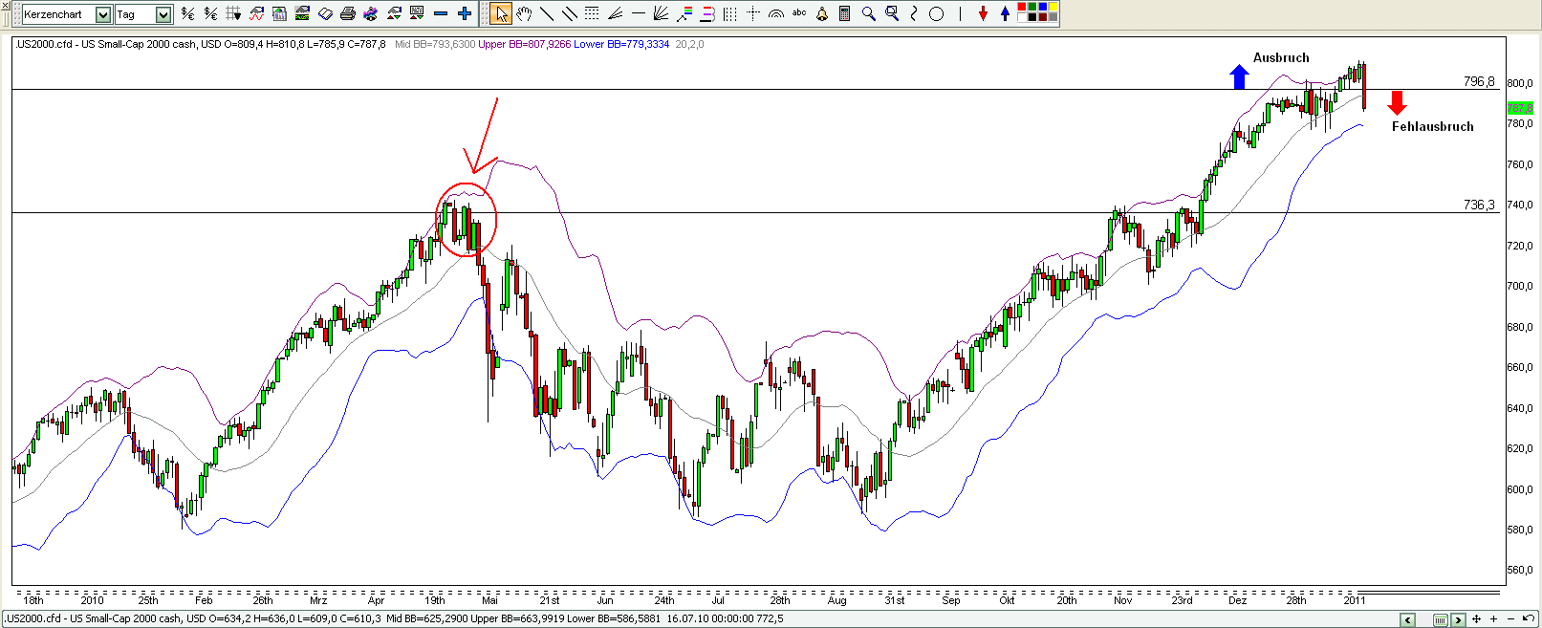Click the green market ticker icon

[x=302, y=13]
